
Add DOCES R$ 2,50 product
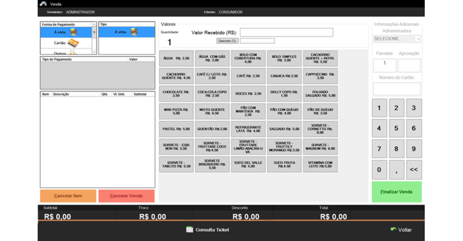pos(248,94)
